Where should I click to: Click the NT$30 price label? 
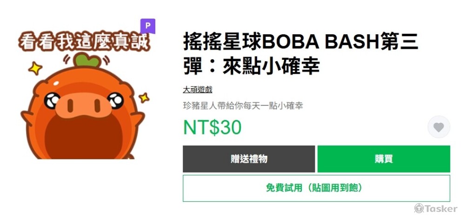tap(213, 127)
